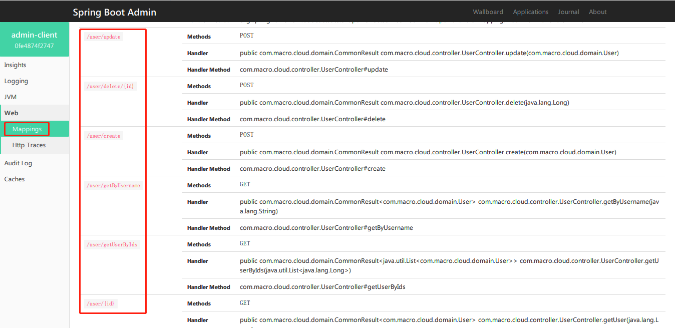Click the UserController#getUserByIds handler method text
675x328 pixels.
(x=322, y=287)
